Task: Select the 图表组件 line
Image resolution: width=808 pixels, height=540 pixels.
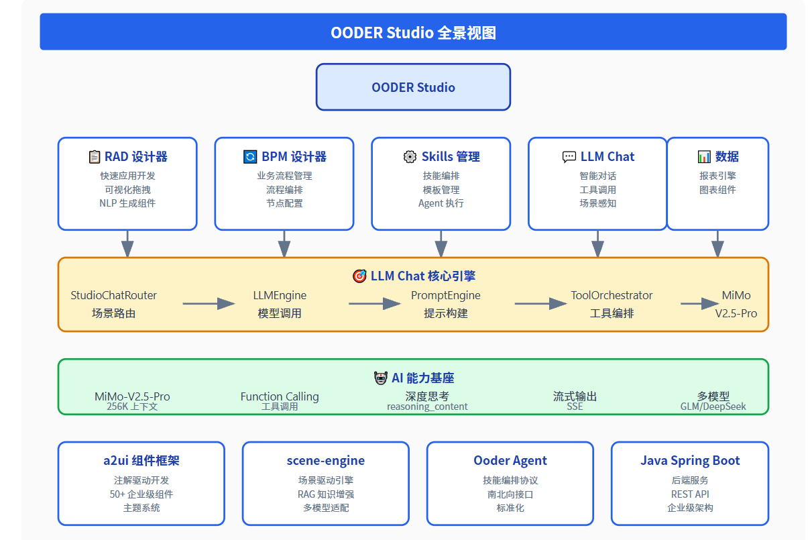Action: coord(717,189)
